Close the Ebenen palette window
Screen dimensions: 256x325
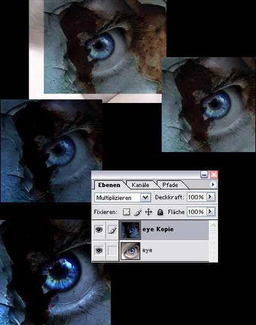214,175
